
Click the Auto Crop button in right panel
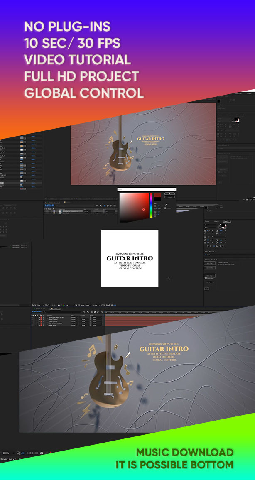tap(209, 263)
